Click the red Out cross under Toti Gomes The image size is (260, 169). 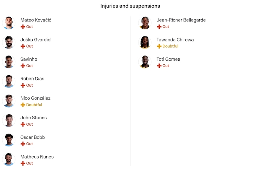159,66
